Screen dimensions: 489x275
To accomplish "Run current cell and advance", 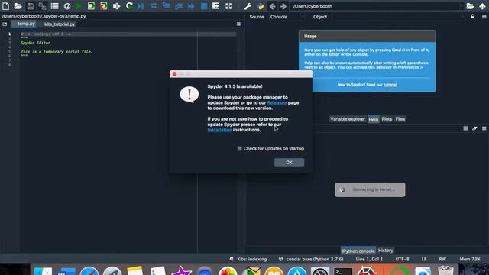I will (x=104, y=6).
